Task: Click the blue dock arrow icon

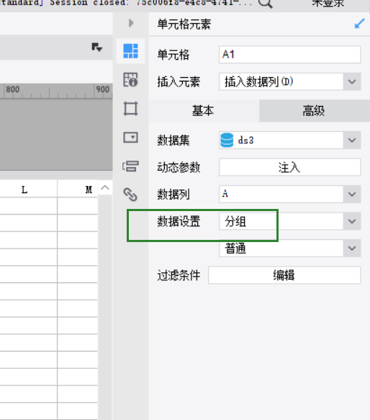Action: pyautogui.click(x=359, y=24)
